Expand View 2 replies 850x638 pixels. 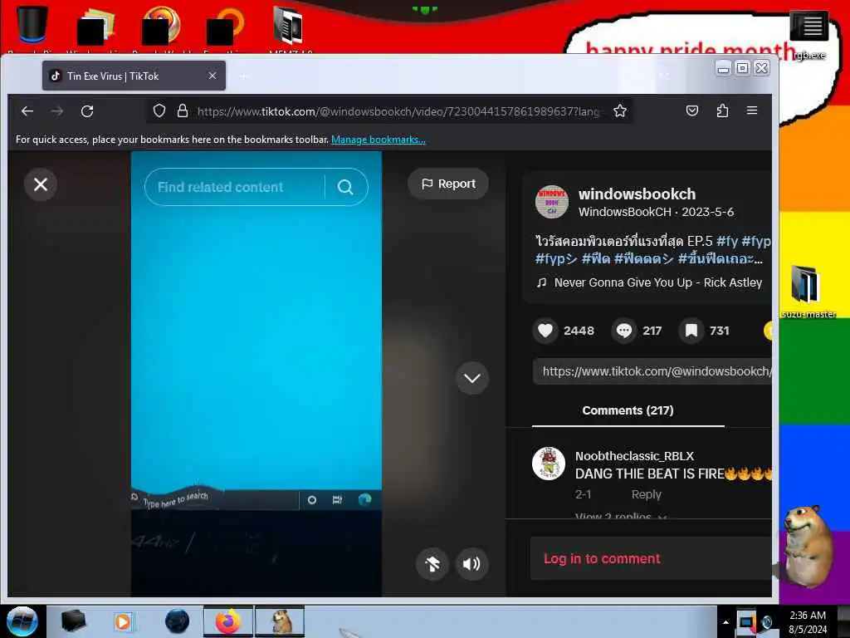pos(620,515)
